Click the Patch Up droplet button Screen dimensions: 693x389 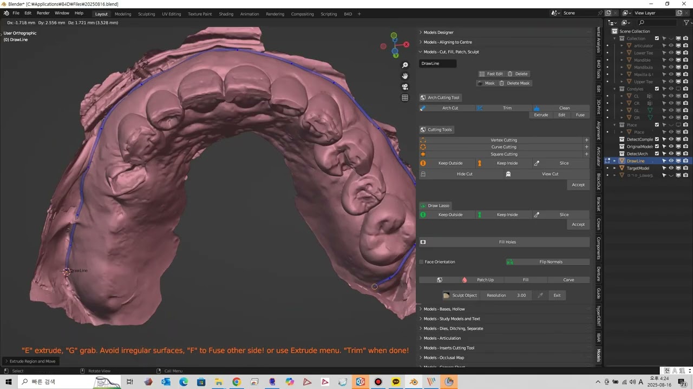pos(481,280)
